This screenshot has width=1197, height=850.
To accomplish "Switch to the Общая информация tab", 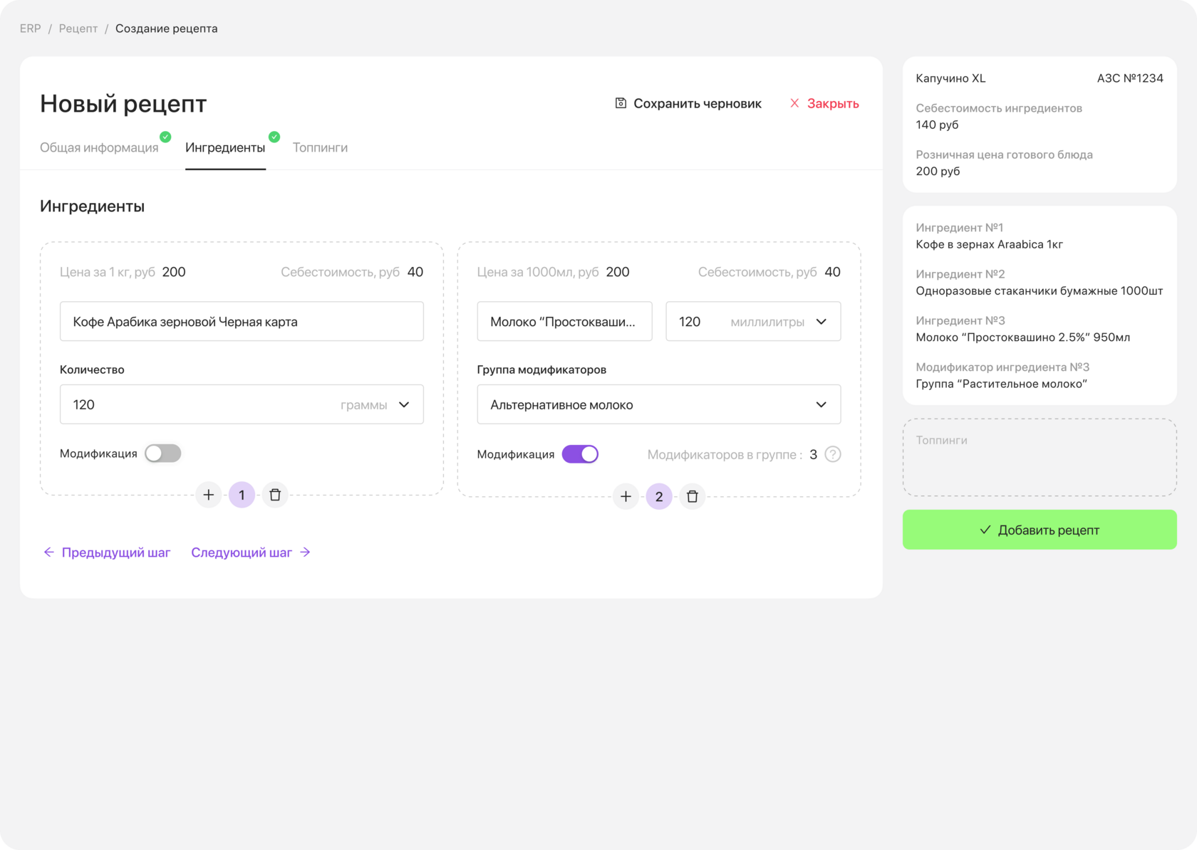I will [x=99, y=147].
